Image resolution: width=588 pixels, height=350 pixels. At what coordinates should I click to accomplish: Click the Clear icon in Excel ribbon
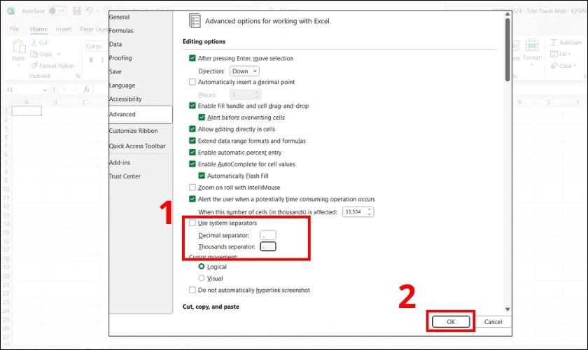click(554, 66)
